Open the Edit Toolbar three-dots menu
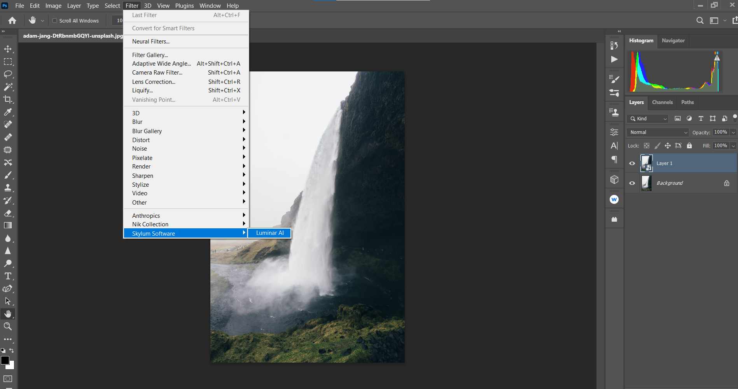 click(x=8, y=339)
